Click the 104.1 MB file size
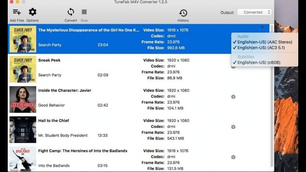 (175, 108)
